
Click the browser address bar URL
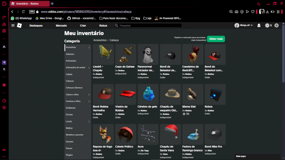tap(86, 12)
